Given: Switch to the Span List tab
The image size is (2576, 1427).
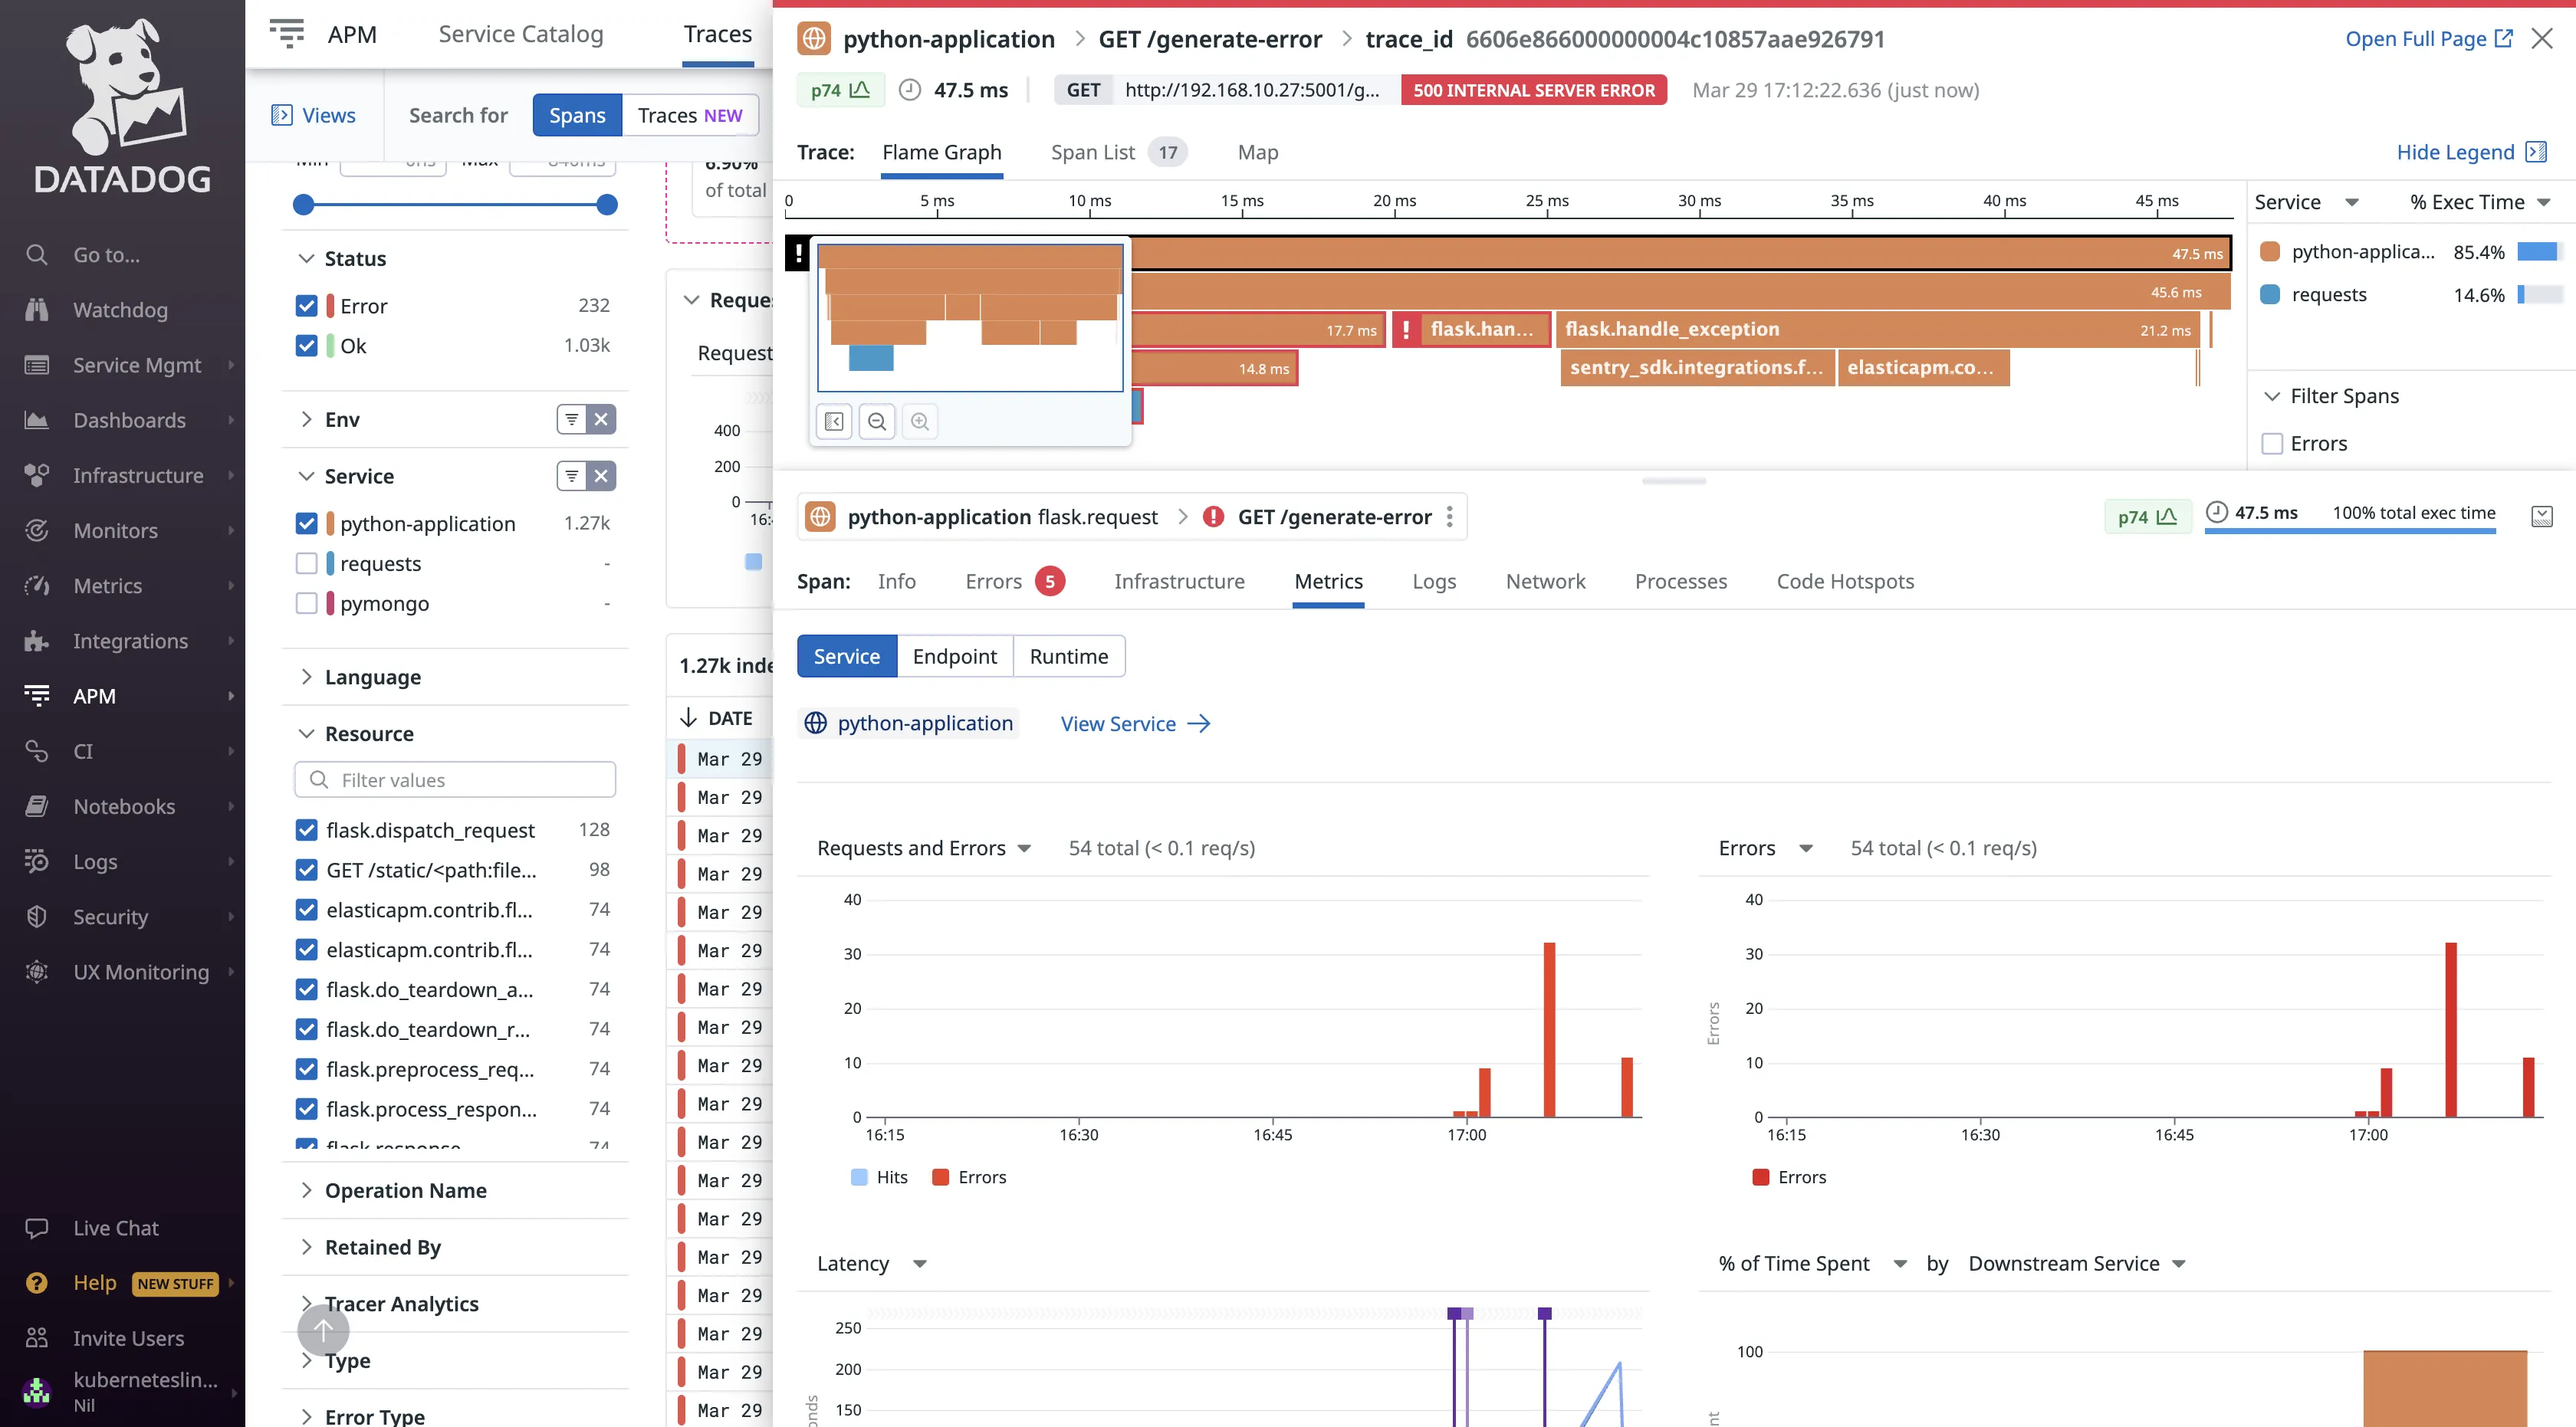Looking at the screenshot, I should pos(1093,152).
